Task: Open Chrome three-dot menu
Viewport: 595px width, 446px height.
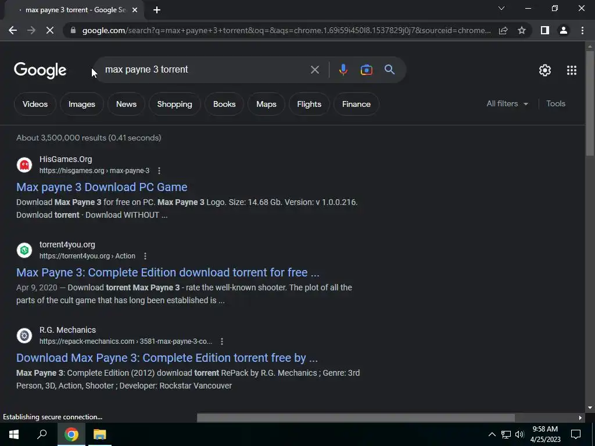Action: pos(582,30)
